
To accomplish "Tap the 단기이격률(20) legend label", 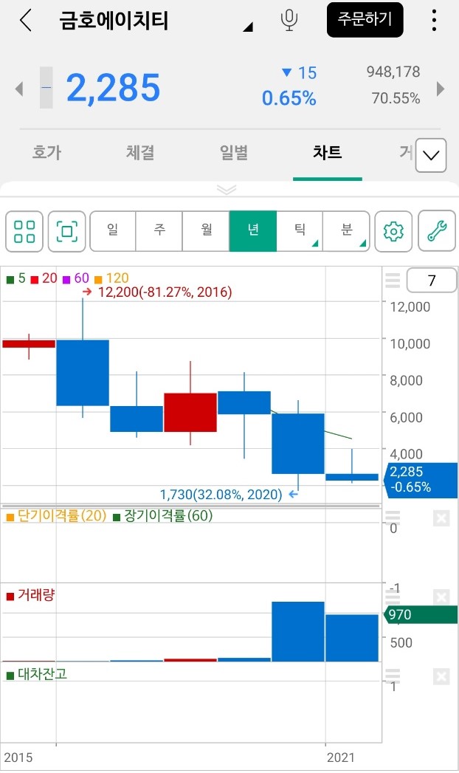I will [x=56, y=516].
